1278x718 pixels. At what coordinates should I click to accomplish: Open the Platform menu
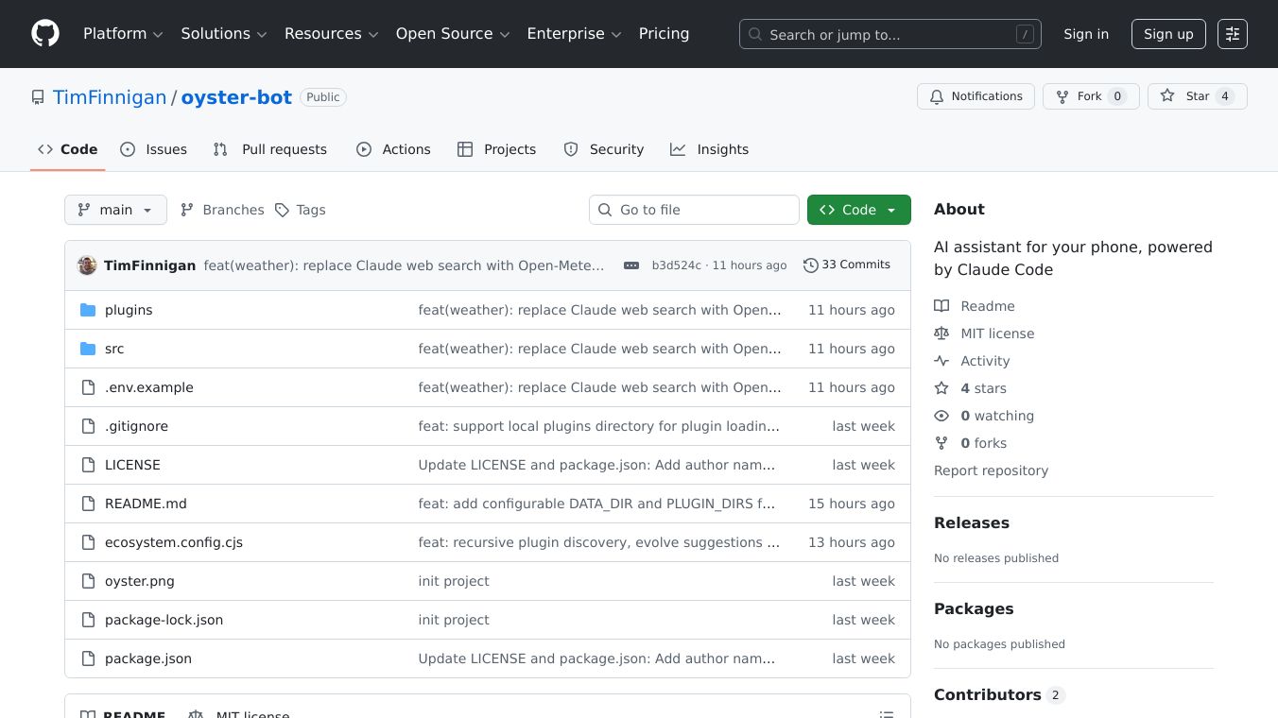(123, 34)
